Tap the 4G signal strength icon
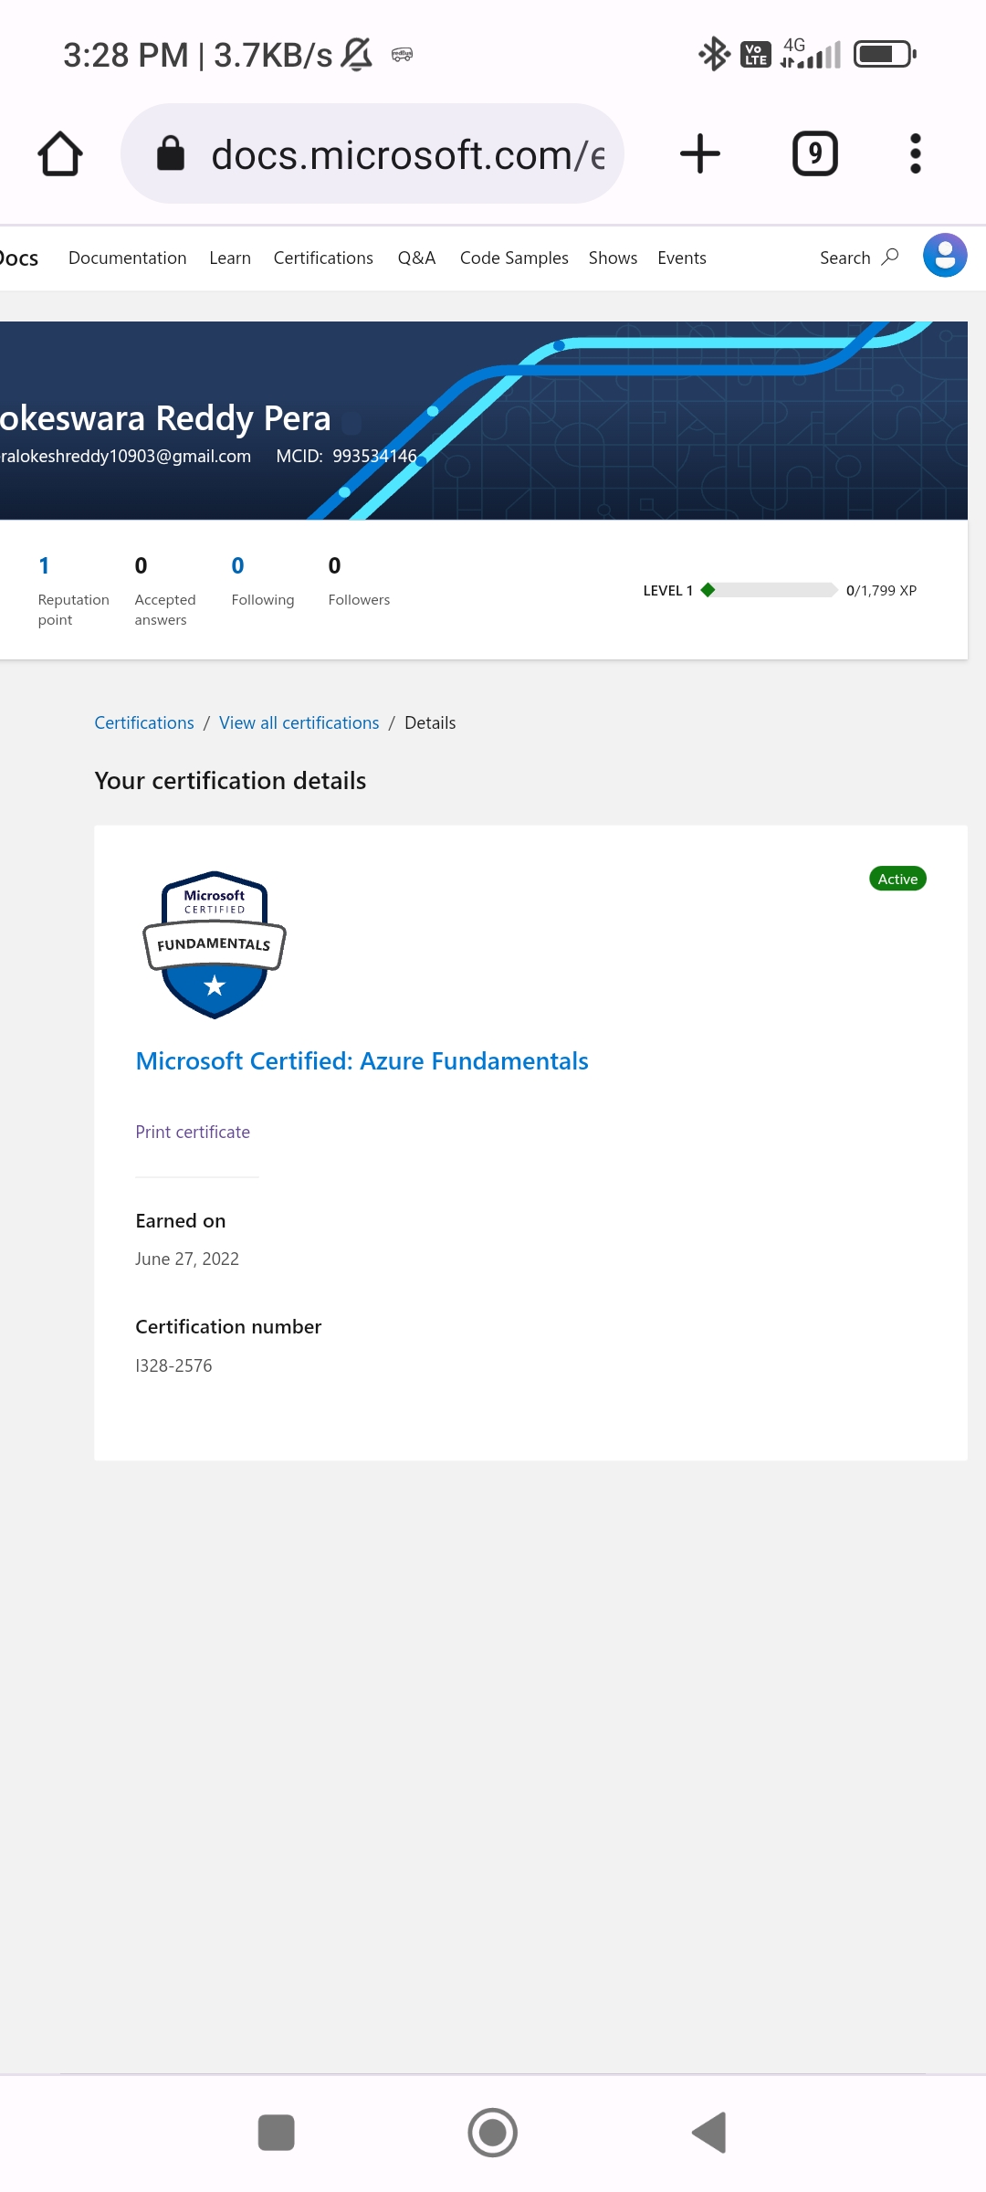The image size is (986, 2192). (x=811, y=54)
